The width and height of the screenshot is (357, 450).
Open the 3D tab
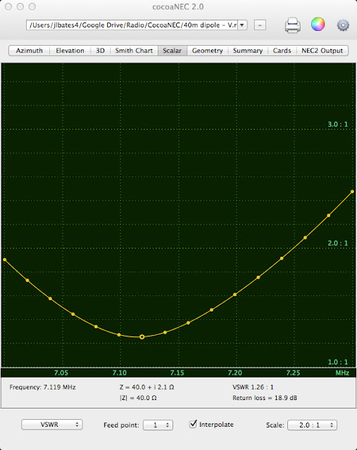click(100, 51)
